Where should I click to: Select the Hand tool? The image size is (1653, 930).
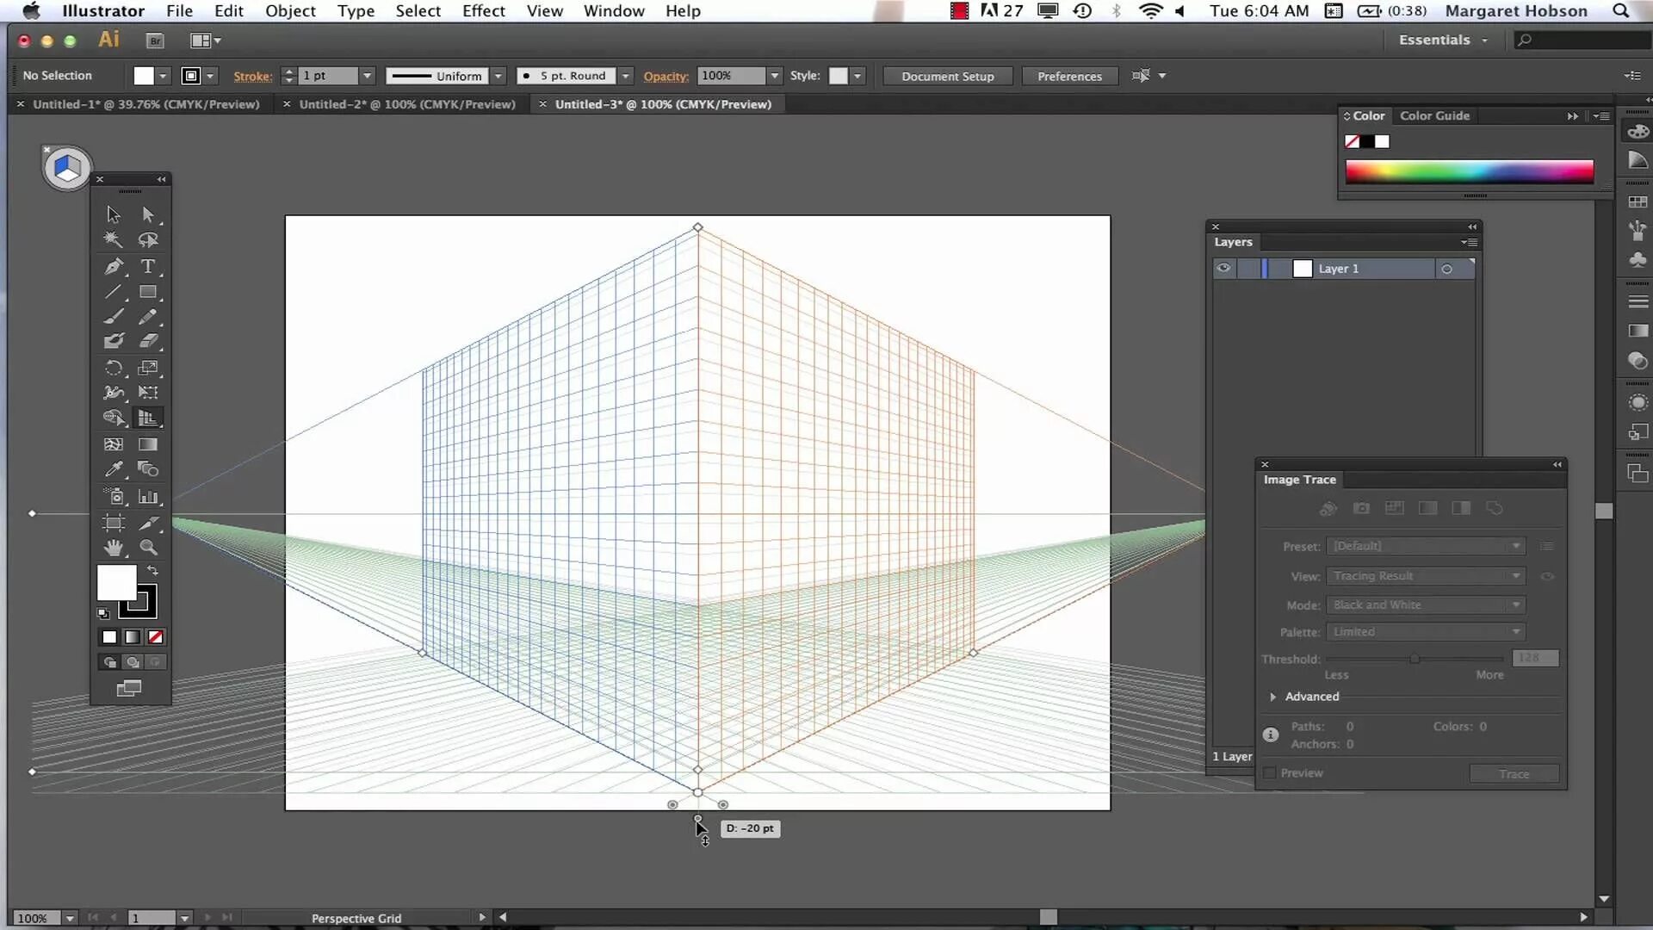pos(113,547)
